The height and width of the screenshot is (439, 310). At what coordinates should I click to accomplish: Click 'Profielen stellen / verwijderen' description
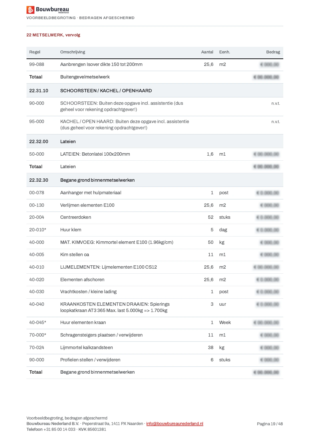pyautogui.click(x=90, y=360)
